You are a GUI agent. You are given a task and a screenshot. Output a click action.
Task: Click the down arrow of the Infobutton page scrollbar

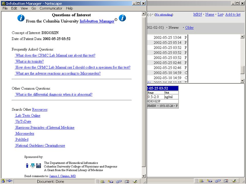click(143, 176)
